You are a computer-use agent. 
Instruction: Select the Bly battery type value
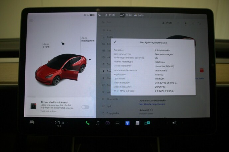[156, 58]
